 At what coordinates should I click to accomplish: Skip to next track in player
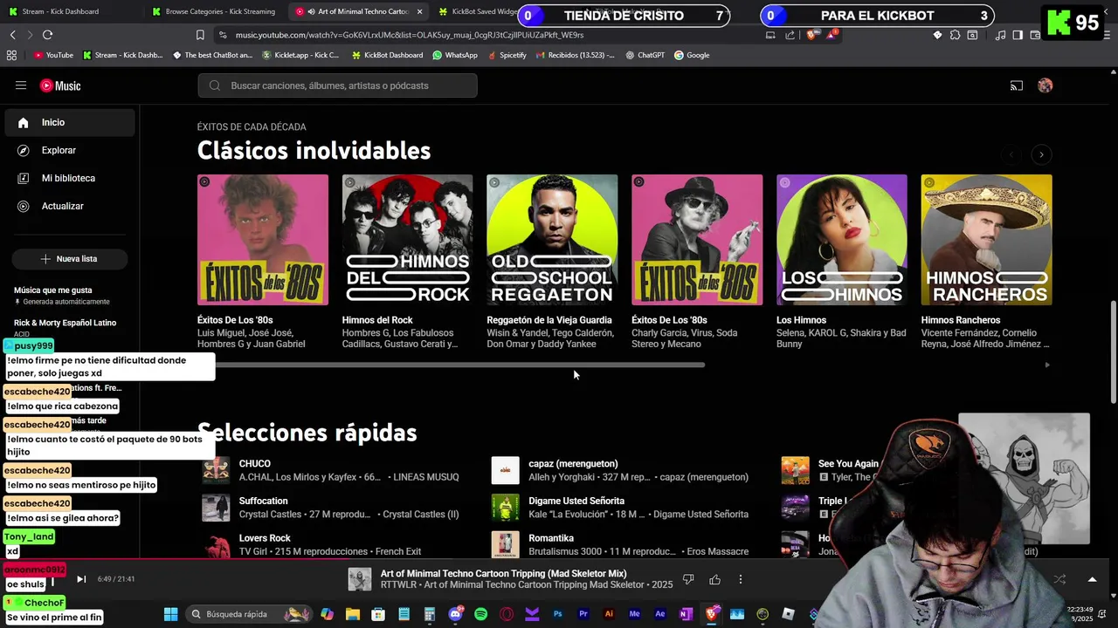81,579
